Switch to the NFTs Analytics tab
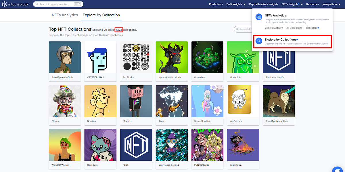 coord(65,15)
